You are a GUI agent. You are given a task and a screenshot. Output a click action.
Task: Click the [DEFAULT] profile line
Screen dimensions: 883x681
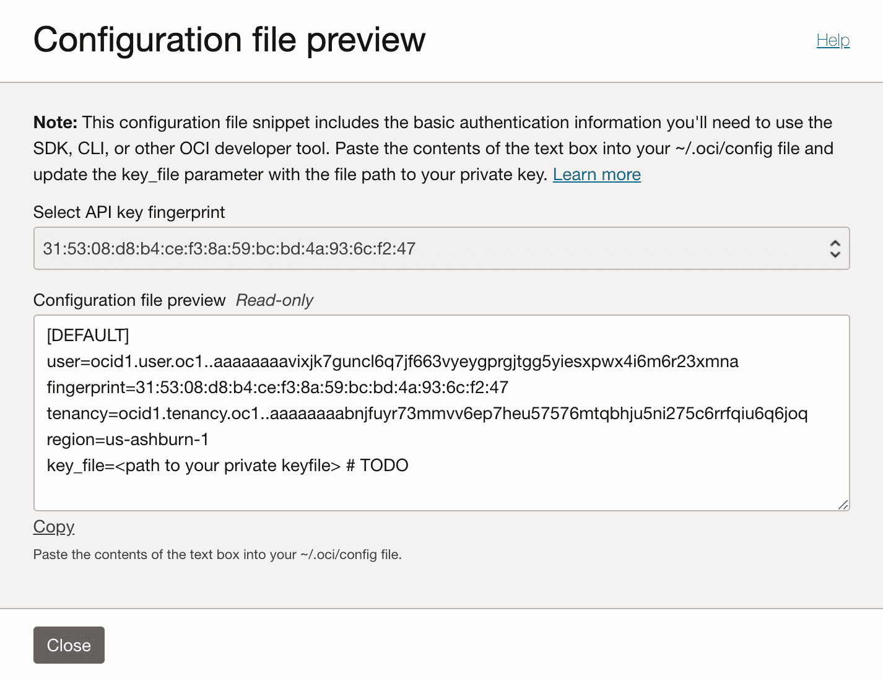pos(87,335)
